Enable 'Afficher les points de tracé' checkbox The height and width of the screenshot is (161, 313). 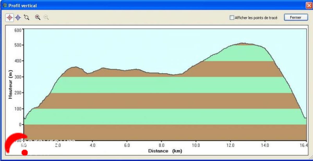point(232,18)
